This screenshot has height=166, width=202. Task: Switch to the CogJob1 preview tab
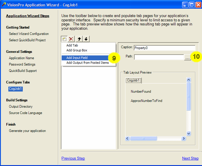coord(133,80)
